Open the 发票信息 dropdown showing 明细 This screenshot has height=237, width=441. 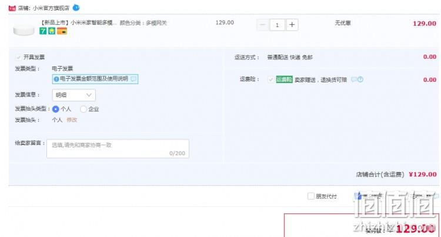click(x=73, y=95)
